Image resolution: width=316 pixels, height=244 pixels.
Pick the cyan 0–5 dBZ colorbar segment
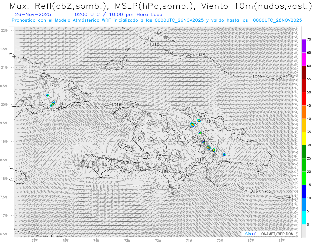coord(304,218)
